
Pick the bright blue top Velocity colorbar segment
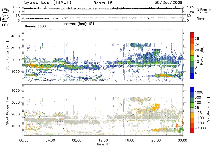pos(192,90)
